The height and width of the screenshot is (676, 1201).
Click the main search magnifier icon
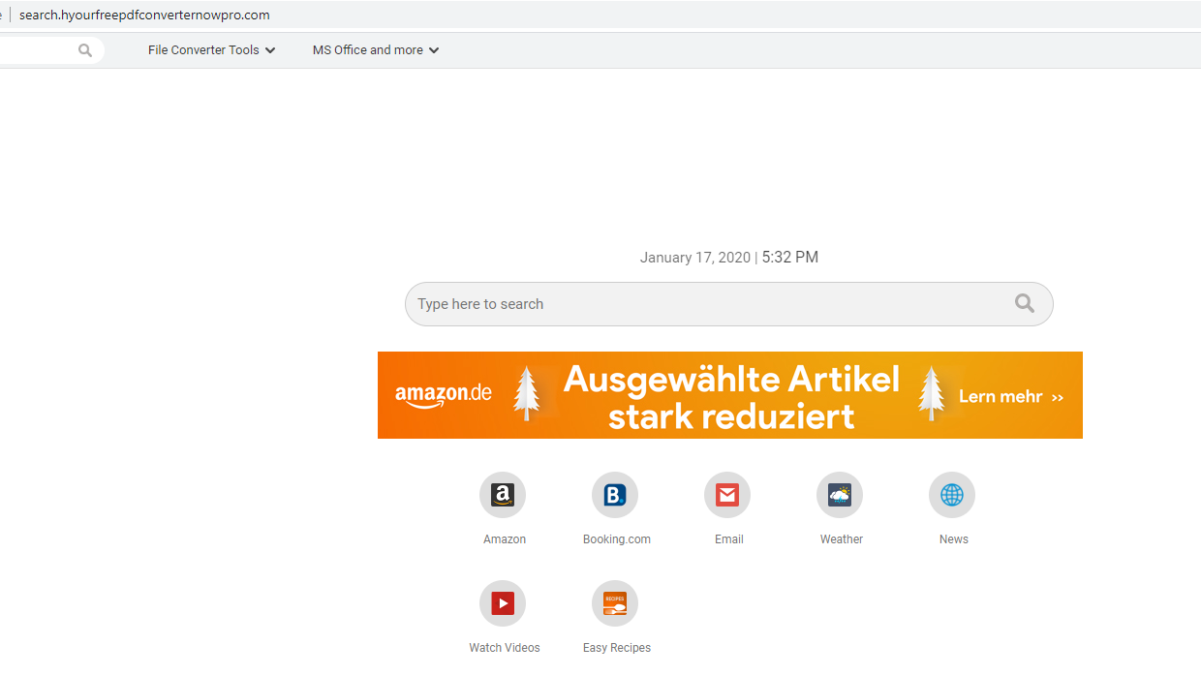[1025, 304]
